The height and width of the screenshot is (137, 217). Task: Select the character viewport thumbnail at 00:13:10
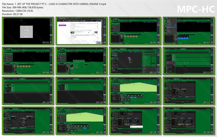(135, 61)
